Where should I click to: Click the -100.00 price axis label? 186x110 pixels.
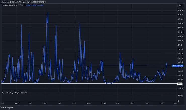(x=181, y=89)
